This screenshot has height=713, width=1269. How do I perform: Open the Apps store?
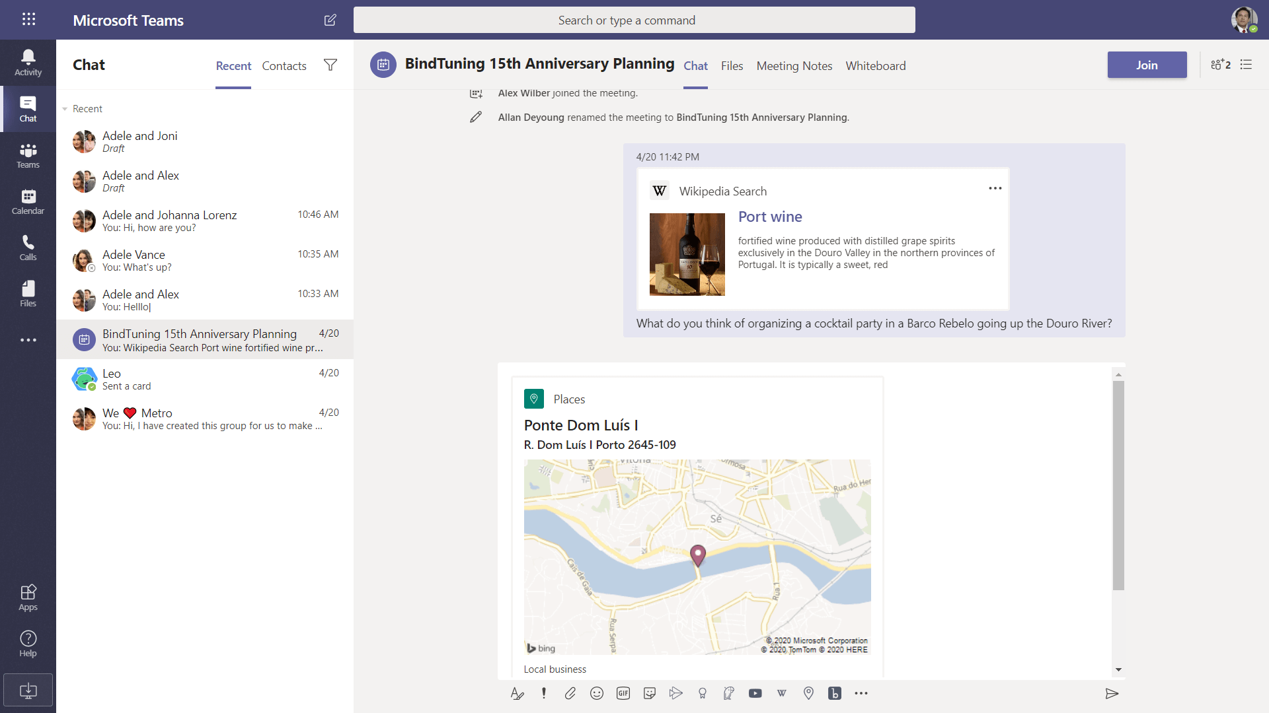click(28, 597)
